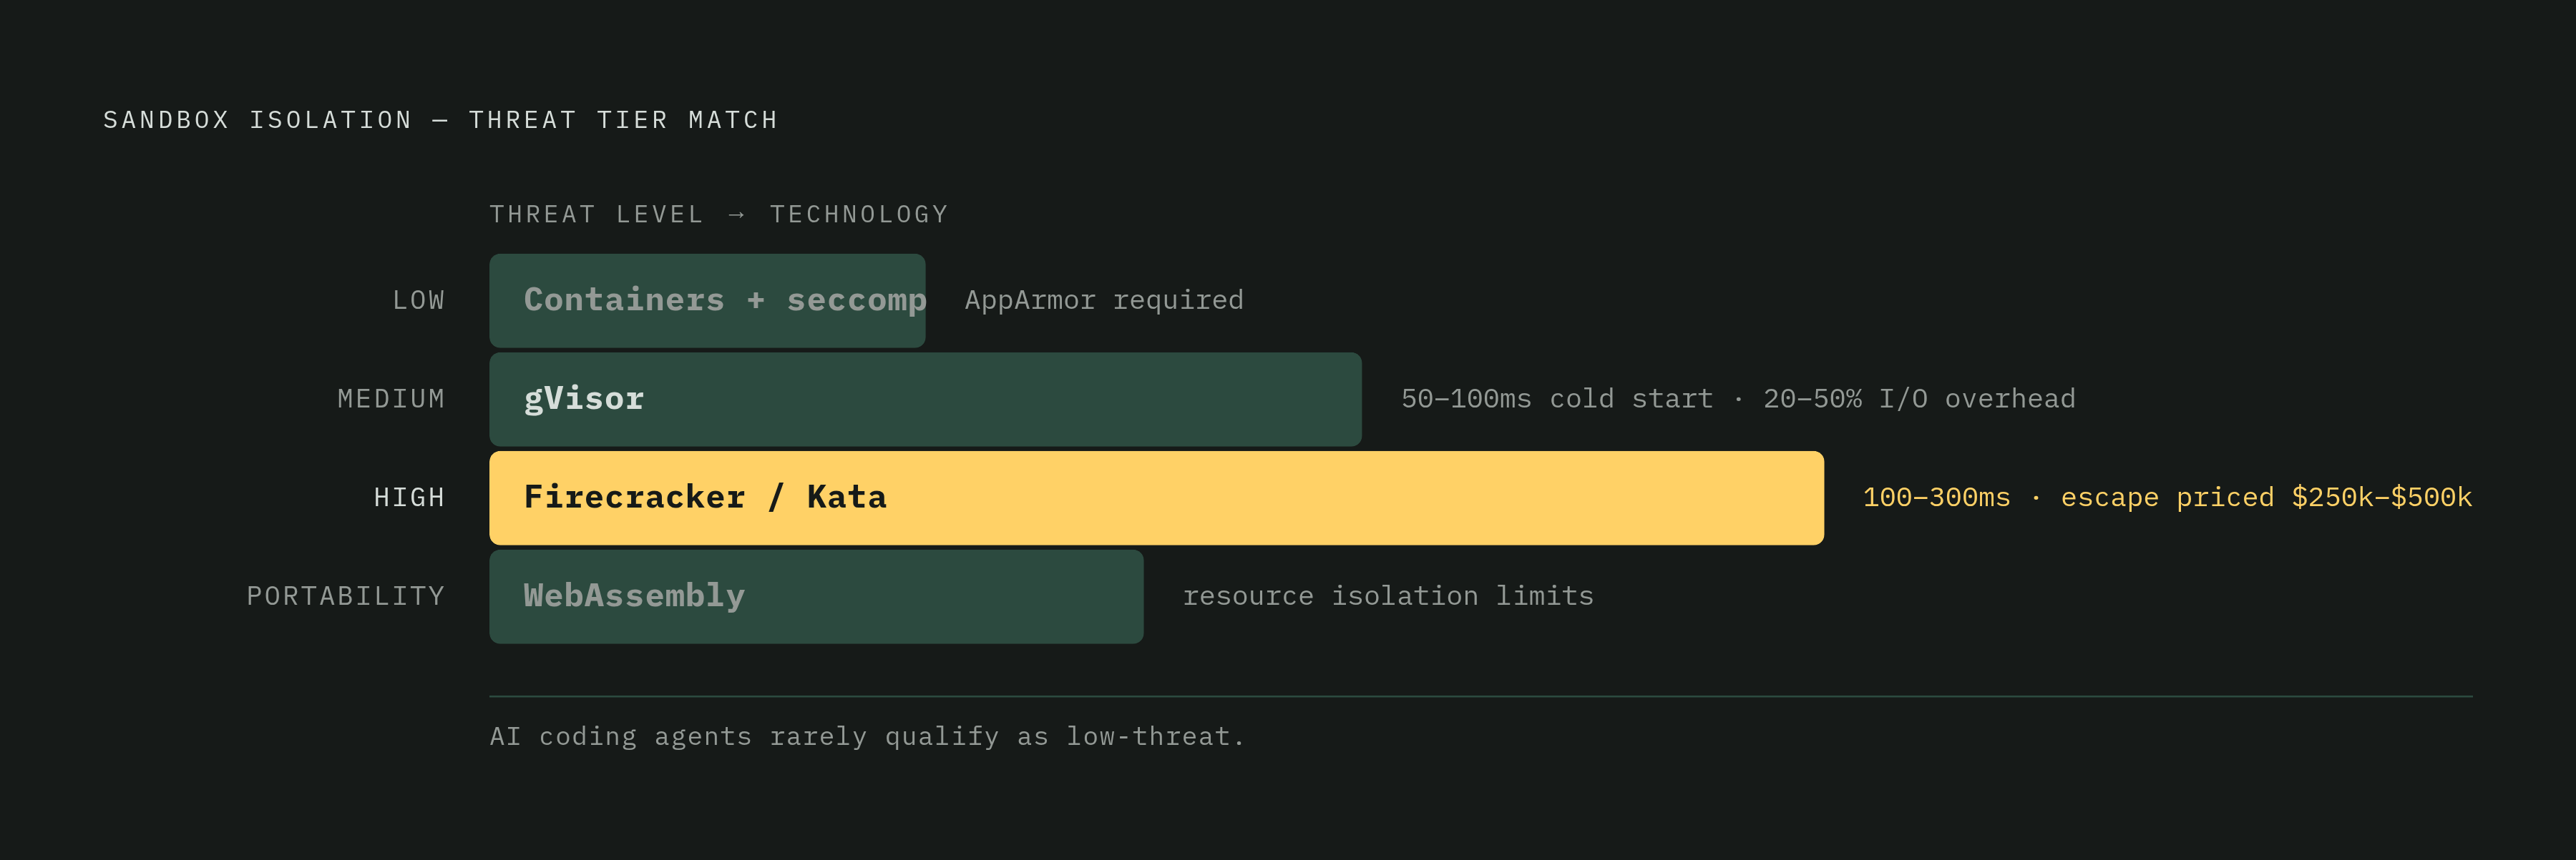Click the 'THREAT LEVEL → TECHNOLOGY' header
Screen dimensions: 2576x860
pos(718,214)
